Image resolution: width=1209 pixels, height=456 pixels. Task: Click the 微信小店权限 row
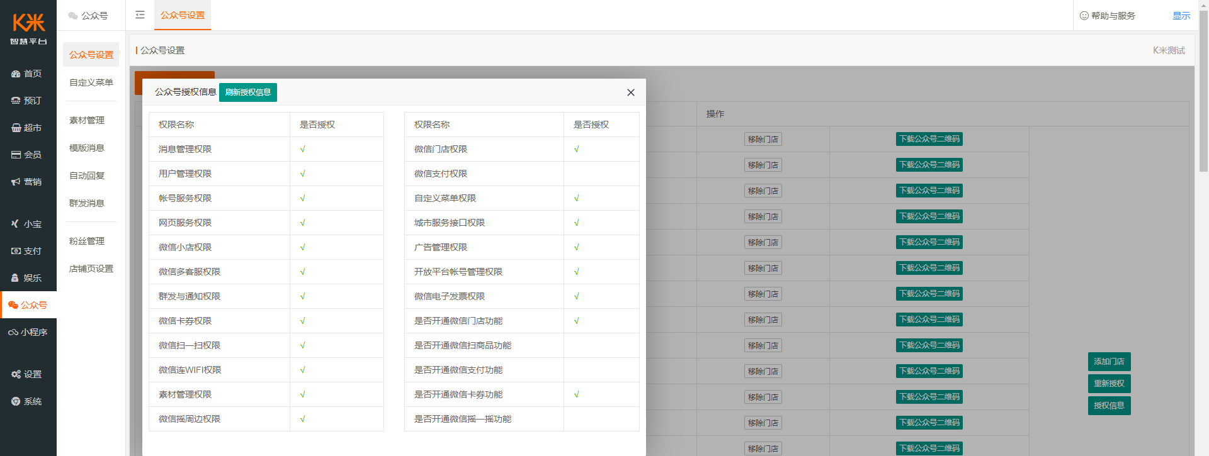coord(266,247)
